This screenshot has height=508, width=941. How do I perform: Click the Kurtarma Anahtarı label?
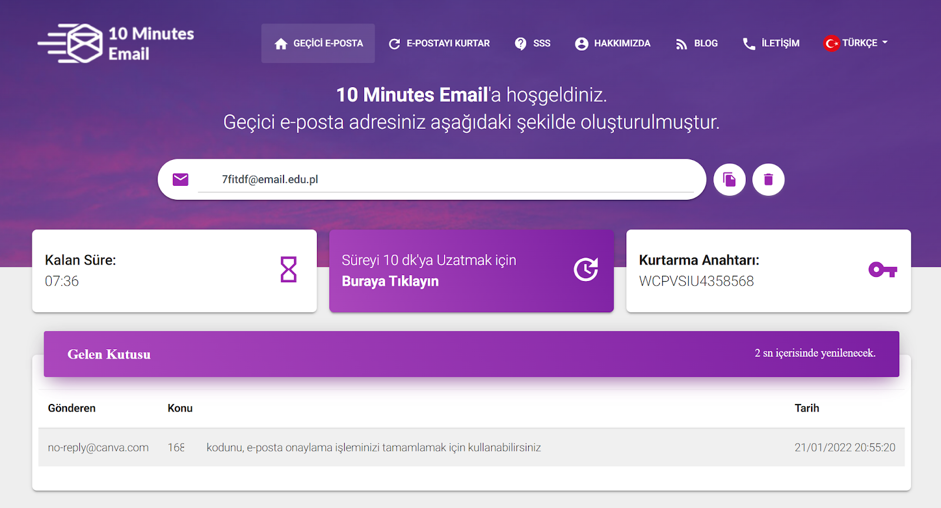click(x=699, y=260)
